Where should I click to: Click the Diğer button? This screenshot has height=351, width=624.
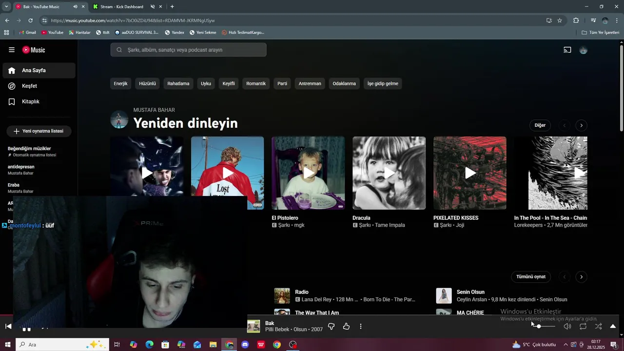click(540, 125)
